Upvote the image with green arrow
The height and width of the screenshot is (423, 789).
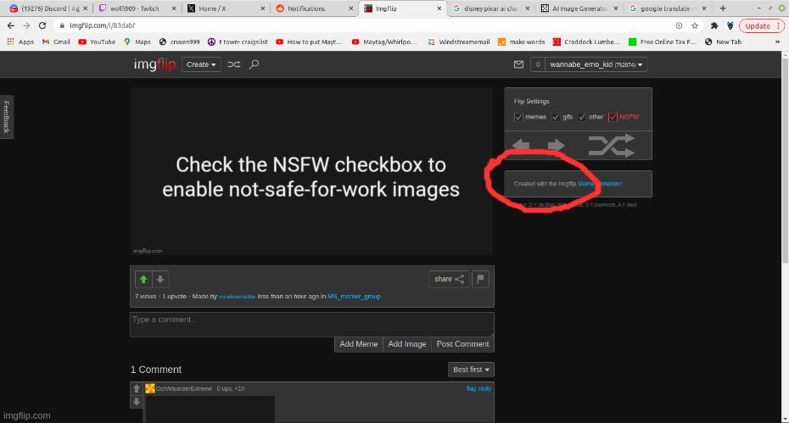coord(143,279)
